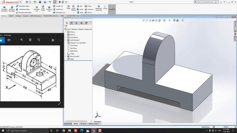
Task: Open Reference Geometry tools
Action: coord(99,8)
